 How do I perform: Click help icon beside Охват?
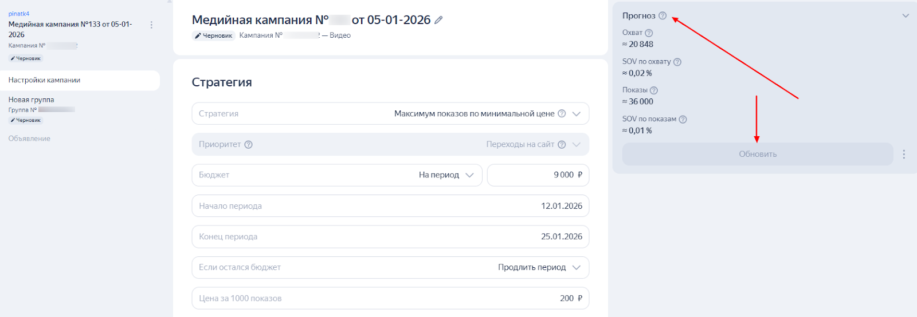649,33
